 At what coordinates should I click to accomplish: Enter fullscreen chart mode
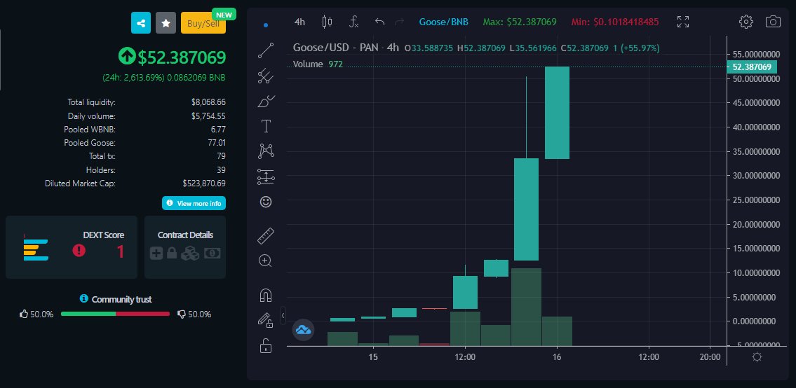tap(683, 22)
